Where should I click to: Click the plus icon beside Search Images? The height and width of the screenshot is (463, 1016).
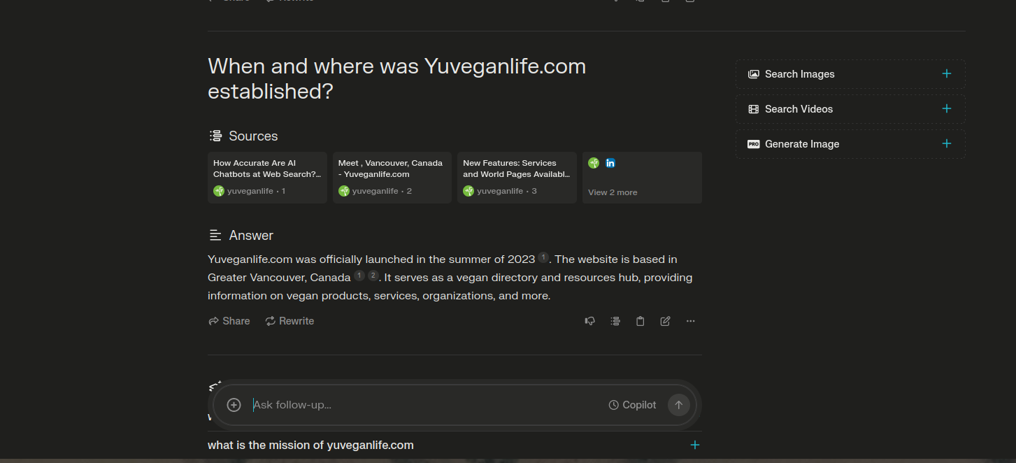tap(947, 73)
